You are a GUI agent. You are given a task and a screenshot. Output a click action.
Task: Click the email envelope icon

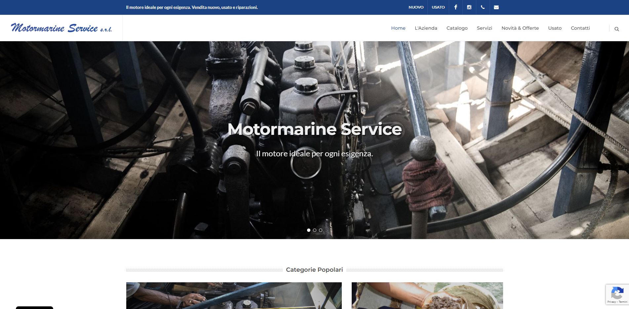point(496,7)
